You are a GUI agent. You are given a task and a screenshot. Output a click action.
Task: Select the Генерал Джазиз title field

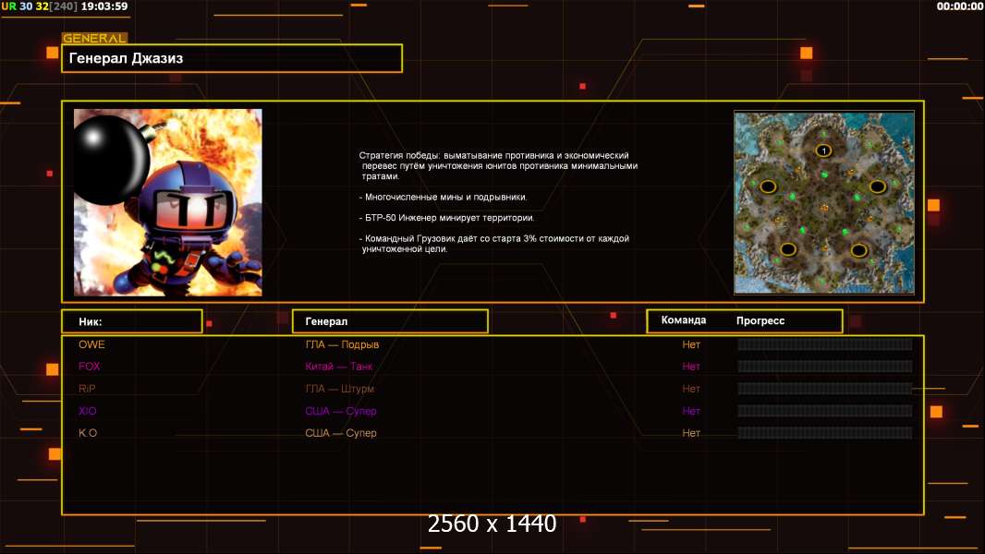pyautogui.click(x=231, y=58)
